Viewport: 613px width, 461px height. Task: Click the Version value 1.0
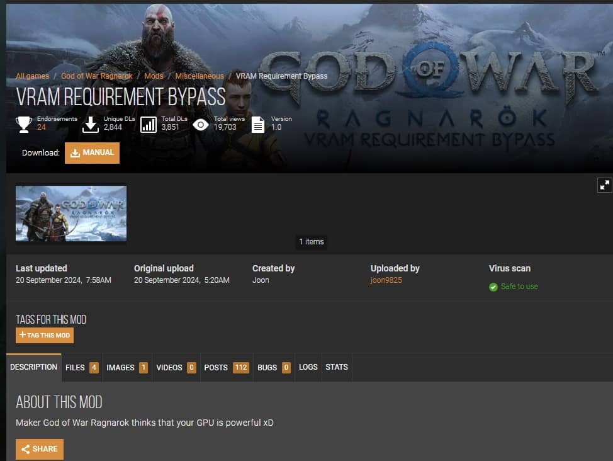coord(276,127)
